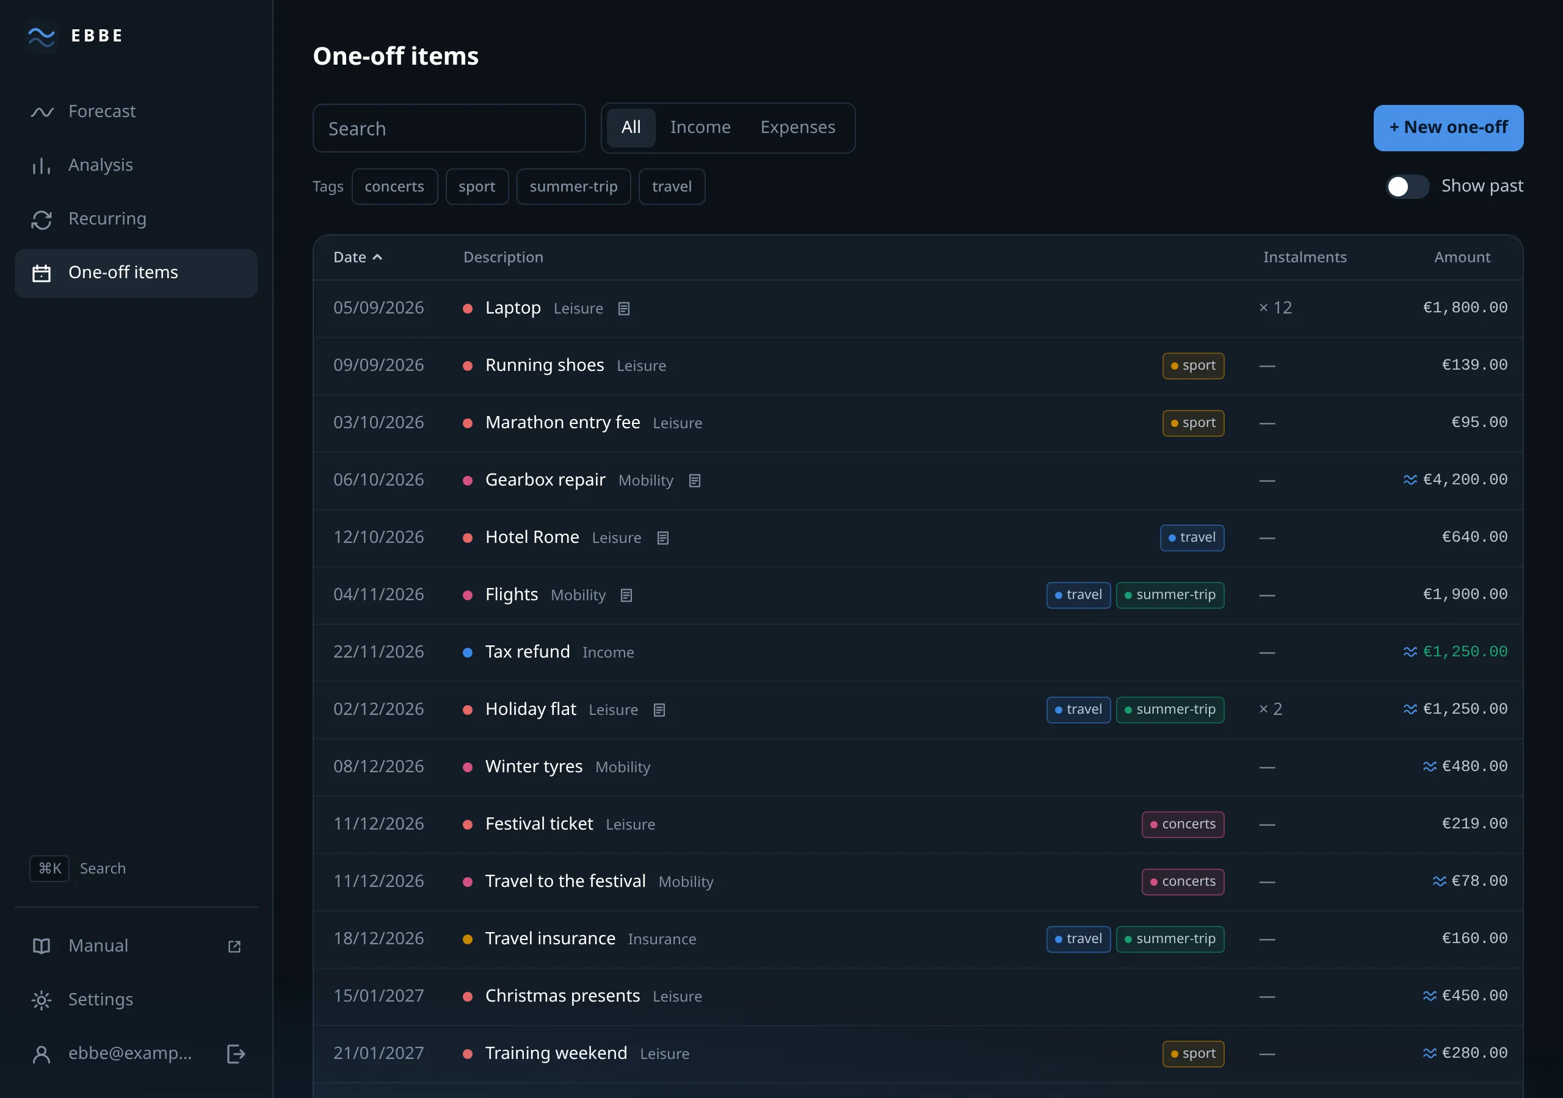1563x1098 pixels.
Task: Click the estimate wave icon on Holiday flat amount
Action: pyautogui.click(x=1410, y=709)
